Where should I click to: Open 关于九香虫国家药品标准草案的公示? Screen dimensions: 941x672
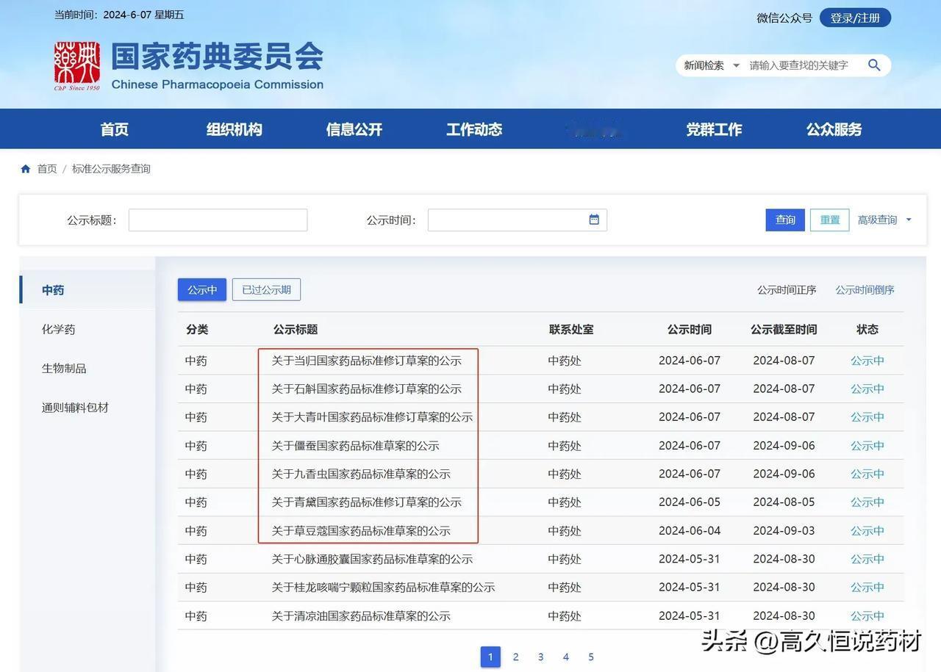361,474
